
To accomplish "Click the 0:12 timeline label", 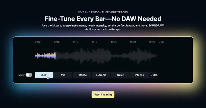I will point(76,42).
